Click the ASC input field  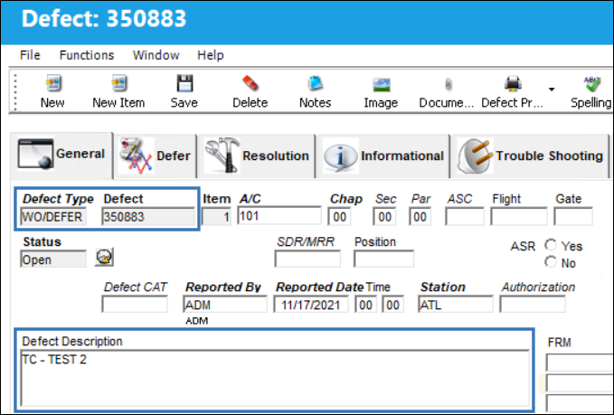point(465,217)
